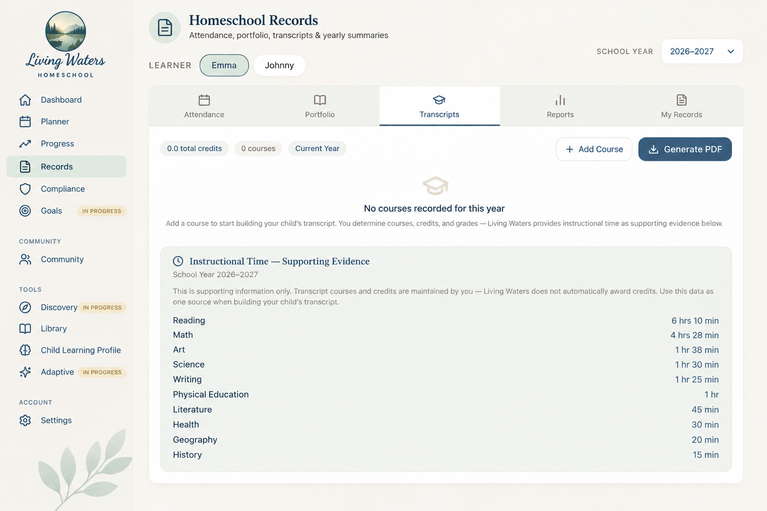The height and width of the screenshot is (511, 767).
Task: Click the Discovery compass icon
Action: click(25, 307)
